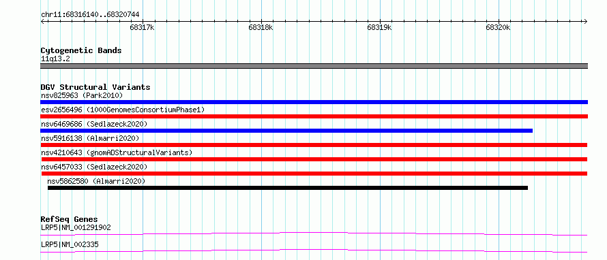Click the right arrowhead of the ruler

(x=586, y=21)
